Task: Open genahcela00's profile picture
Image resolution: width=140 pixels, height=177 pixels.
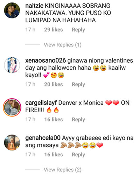Action: (12, 142)
